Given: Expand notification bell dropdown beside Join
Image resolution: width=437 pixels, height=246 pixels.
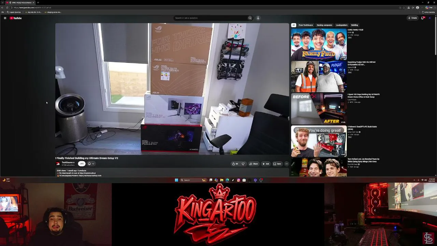Looking at the screenshot, I should coord(90,164).
